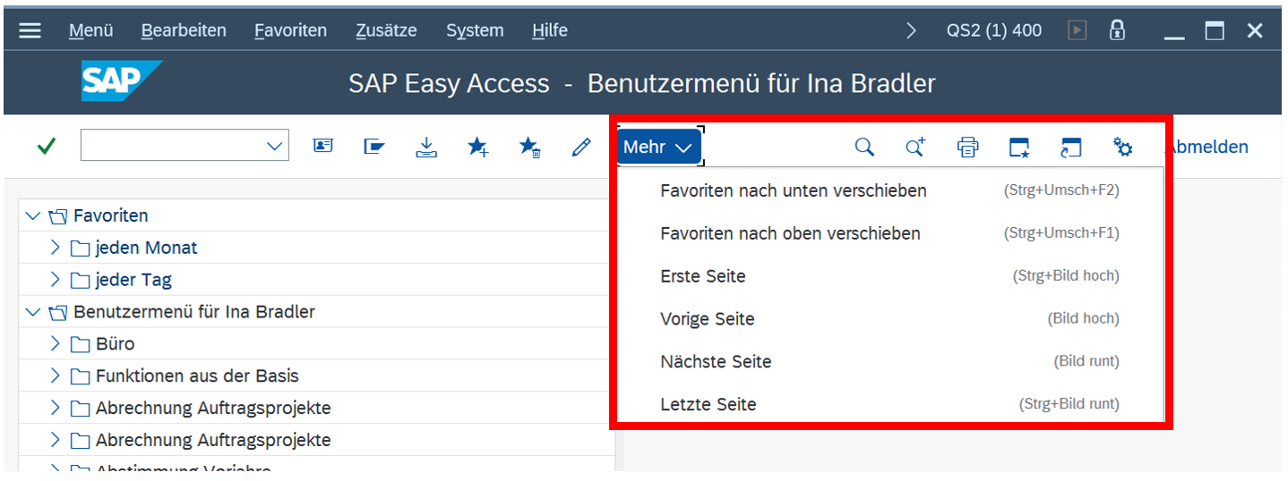Viewport: 1288px width, 481px height.
Task: Collapse the Favoriten tree node
Action: pyautogui.click(x=33, y=215)
